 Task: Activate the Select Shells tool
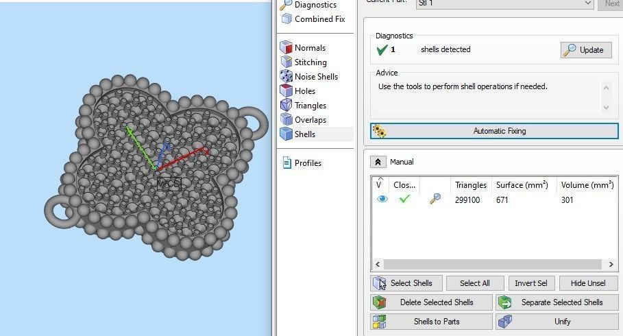tap(406, 283)
